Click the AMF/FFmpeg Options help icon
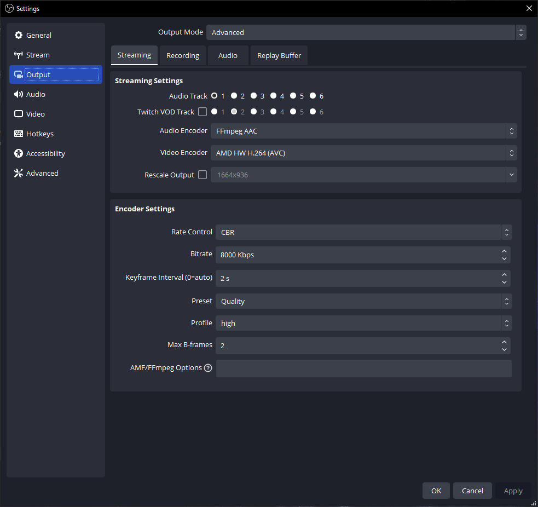This screenshot has height=507, width=538. pos(208,368)
